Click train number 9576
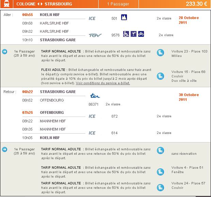Image resolution: width=211 pixels, height=197 pixels. tap(115, 35)
